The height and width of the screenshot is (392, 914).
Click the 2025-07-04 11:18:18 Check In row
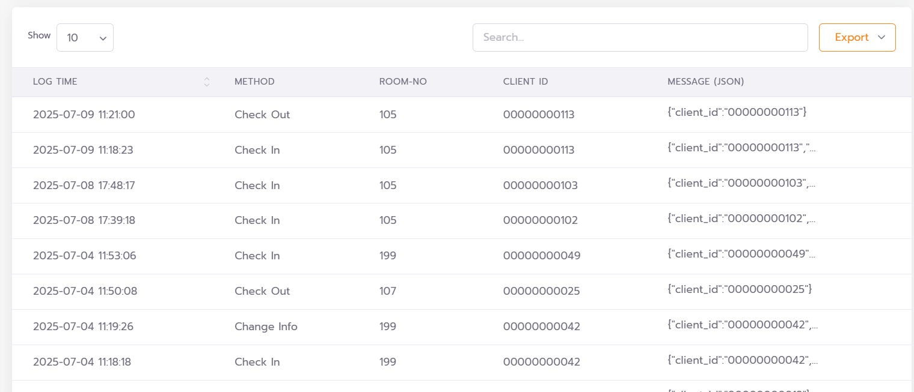257,362
